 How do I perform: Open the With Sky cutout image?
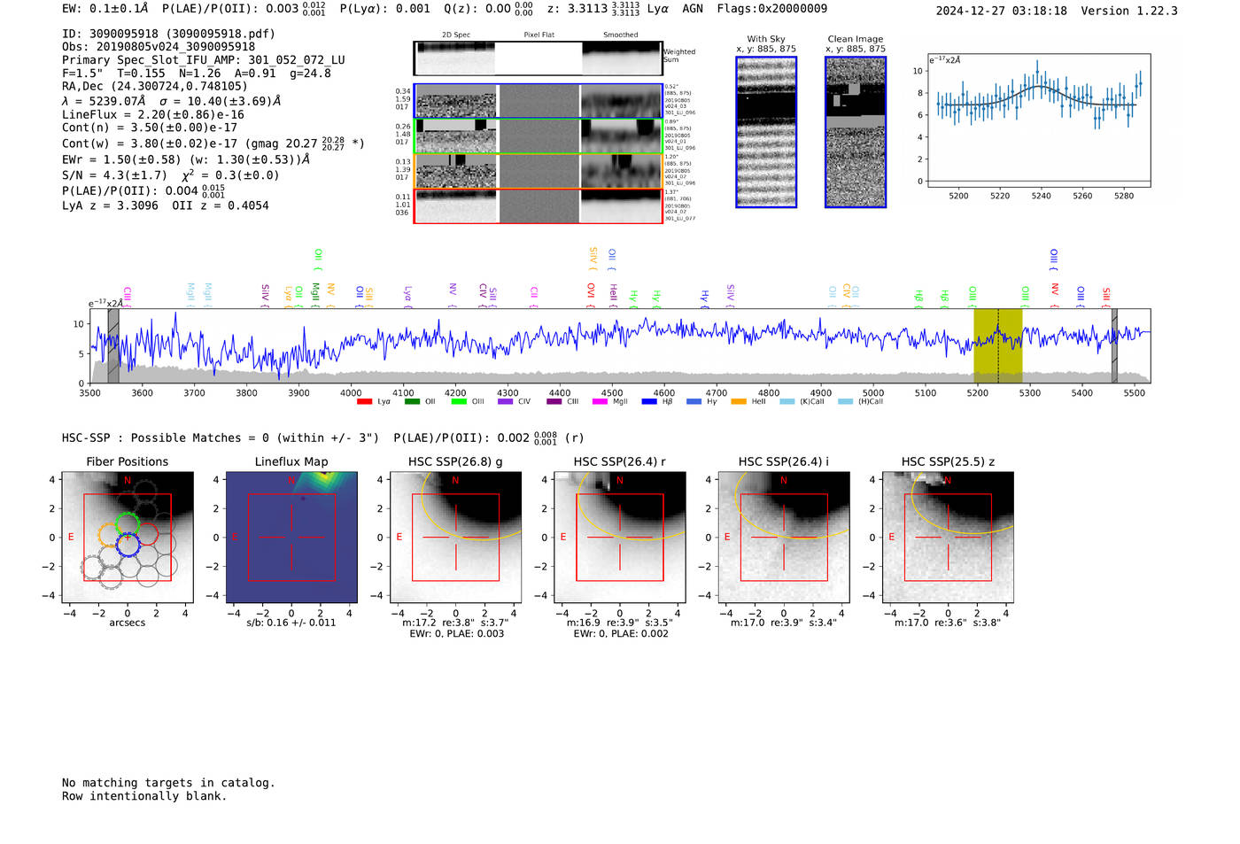coord(766,132)
